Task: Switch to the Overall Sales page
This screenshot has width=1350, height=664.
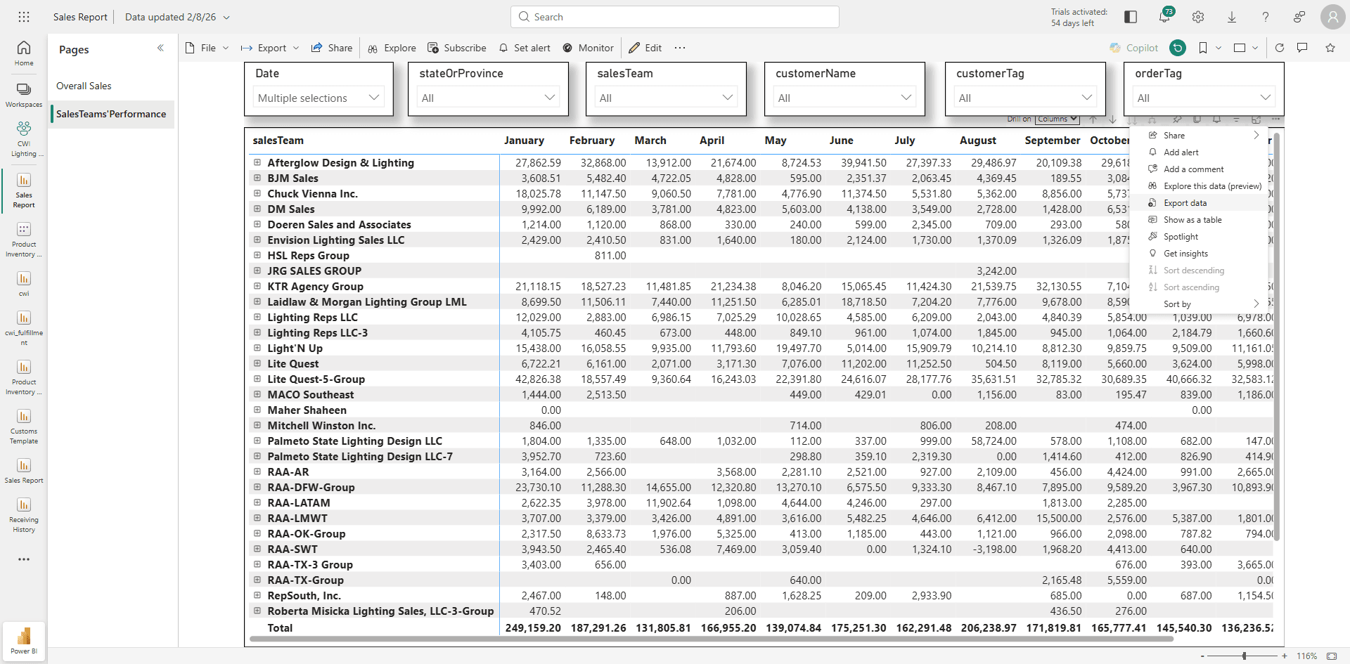Action: [112, 86]
